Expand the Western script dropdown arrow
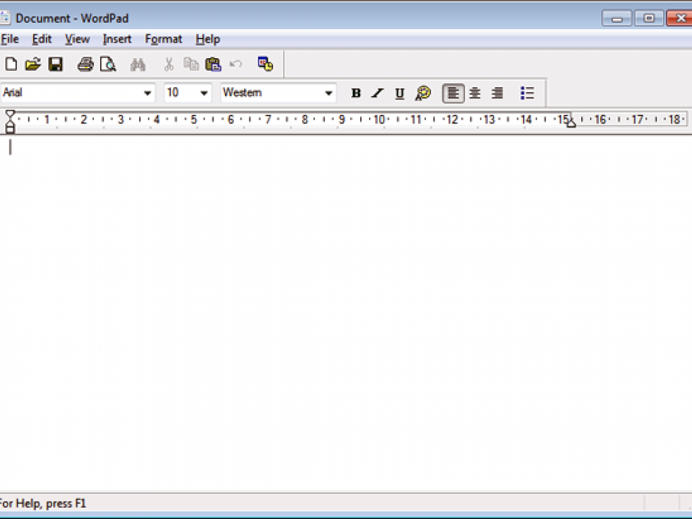Viewport: 692px width, 519px height. (328, 93)
